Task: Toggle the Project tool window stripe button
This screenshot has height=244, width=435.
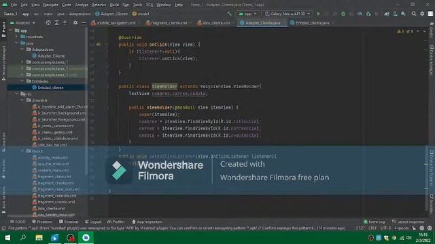Action: (x=3, y=29)
